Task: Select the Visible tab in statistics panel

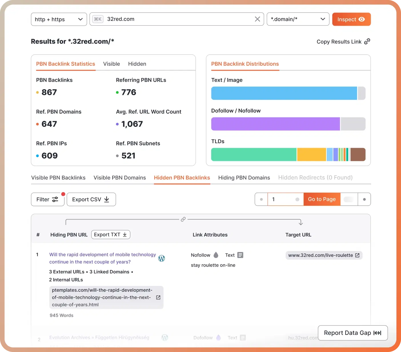Action: click(x=111, y=64)
